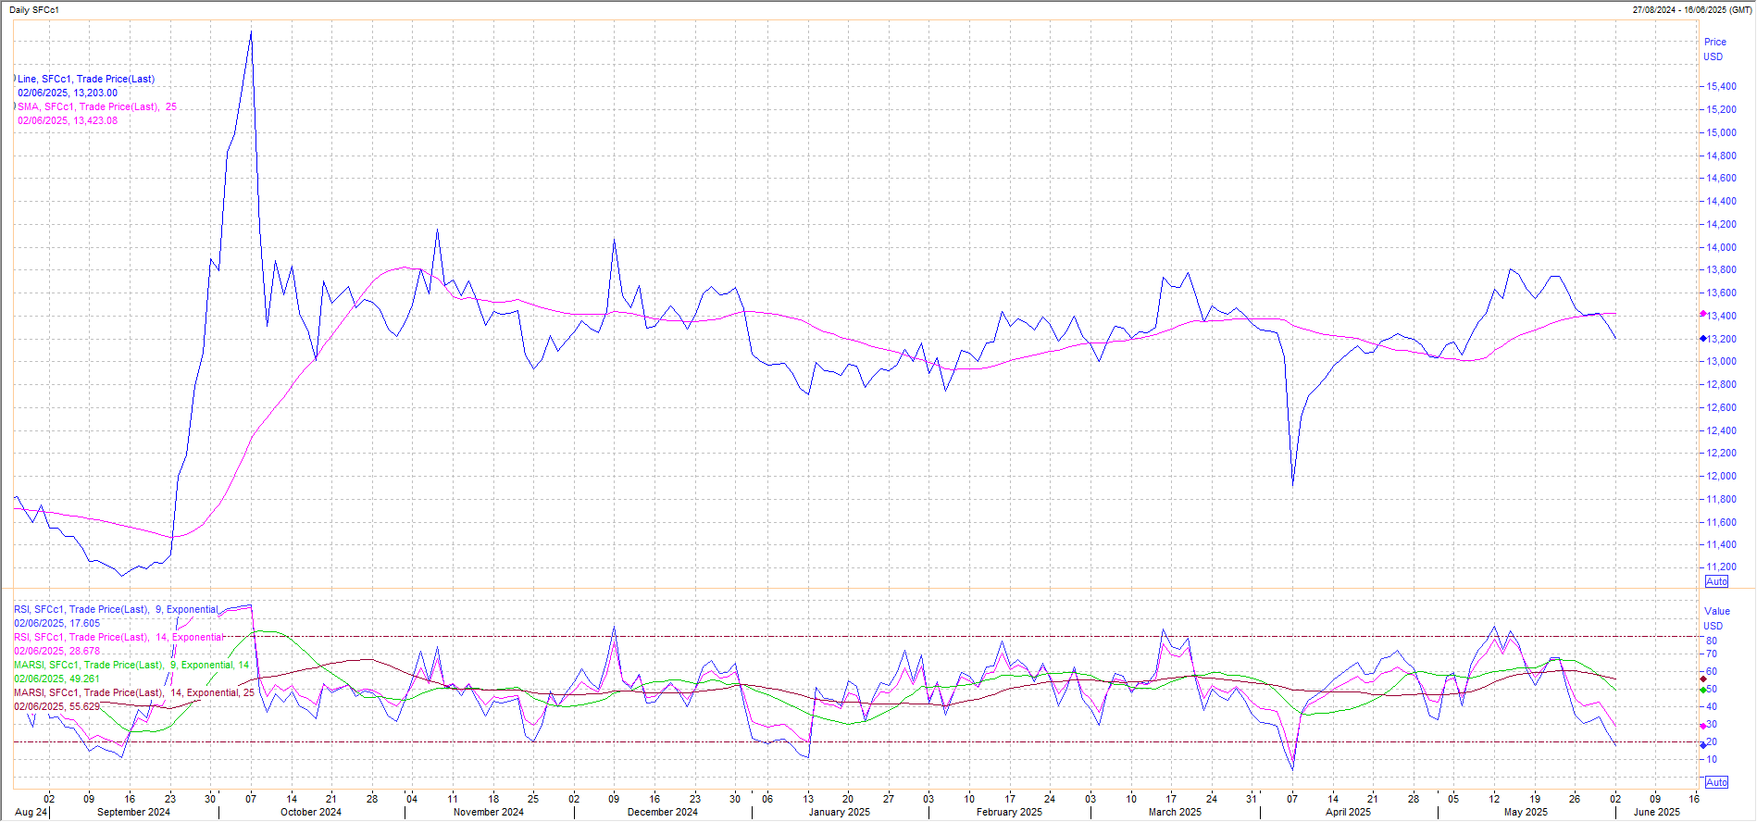Select the magenta RSI 14 marker near 30
1757x822 pixels.
click(x=1703, y=726)
